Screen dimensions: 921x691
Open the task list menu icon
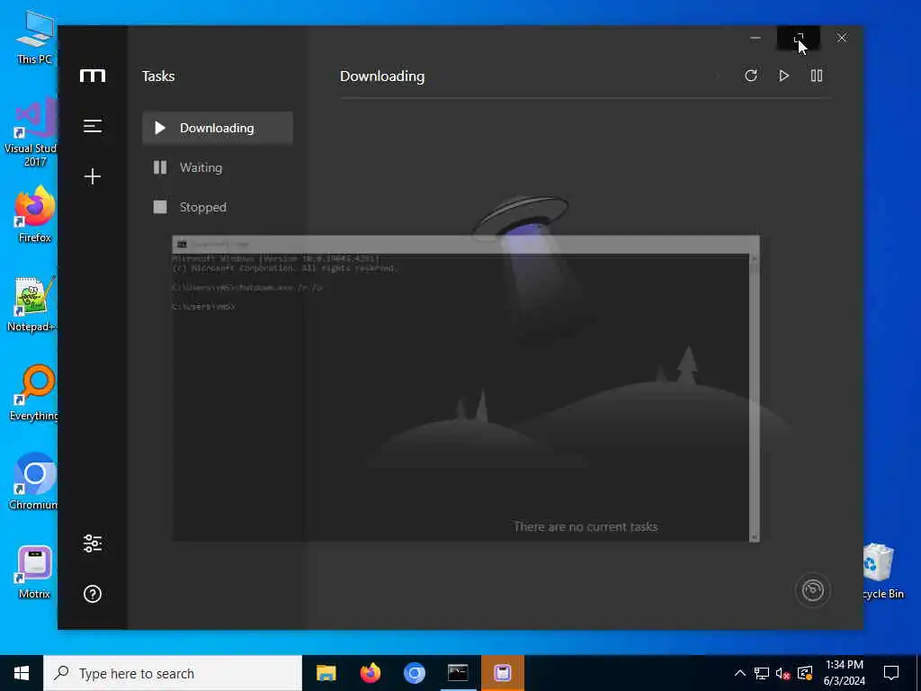pos(93,126)
